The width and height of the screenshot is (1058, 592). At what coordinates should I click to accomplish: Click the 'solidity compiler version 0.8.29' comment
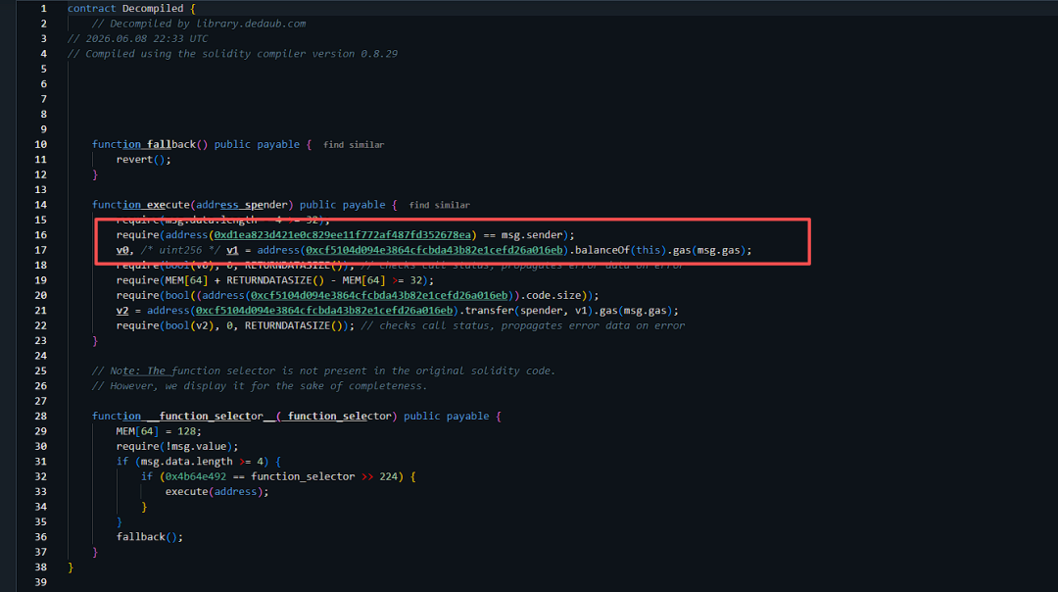coord(232,54)
